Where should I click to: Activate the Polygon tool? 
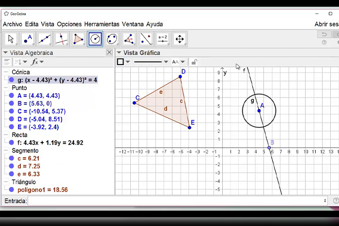pos(78,39)
